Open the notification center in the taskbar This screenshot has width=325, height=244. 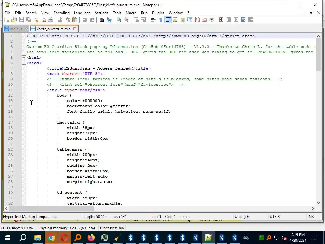[x=315, y=238]
